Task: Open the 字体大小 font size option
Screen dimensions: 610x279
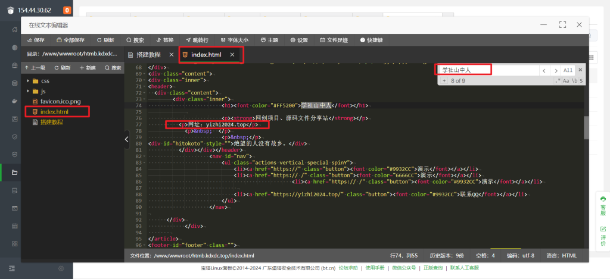Action: point(235,40)
